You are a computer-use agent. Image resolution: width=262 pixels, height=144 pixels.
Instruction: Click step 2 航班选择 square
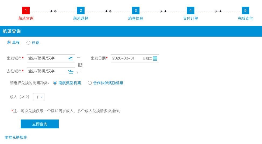click(x=81, y=10)
